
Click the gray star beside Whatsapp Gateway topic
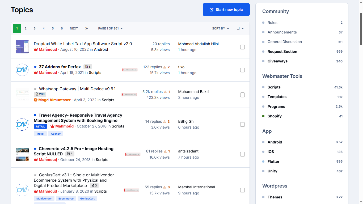point(35,89)
